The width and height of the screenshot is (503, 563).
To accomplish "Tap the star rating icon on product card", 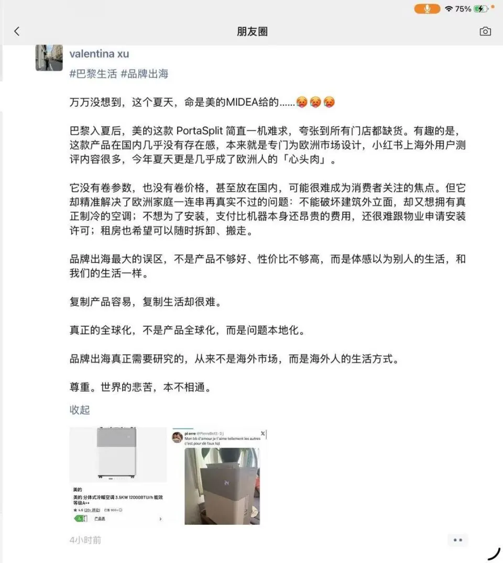I will [75, 510].
